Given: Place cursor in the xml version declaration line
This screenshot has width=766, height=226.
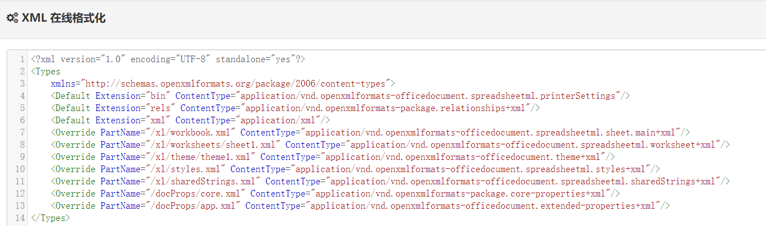Looking at the screenshot, I should pos(168,59).
